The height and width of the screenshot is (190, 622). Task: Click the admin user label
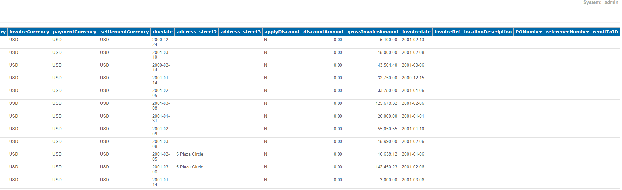pyautogui.click(x=611, y=2)
